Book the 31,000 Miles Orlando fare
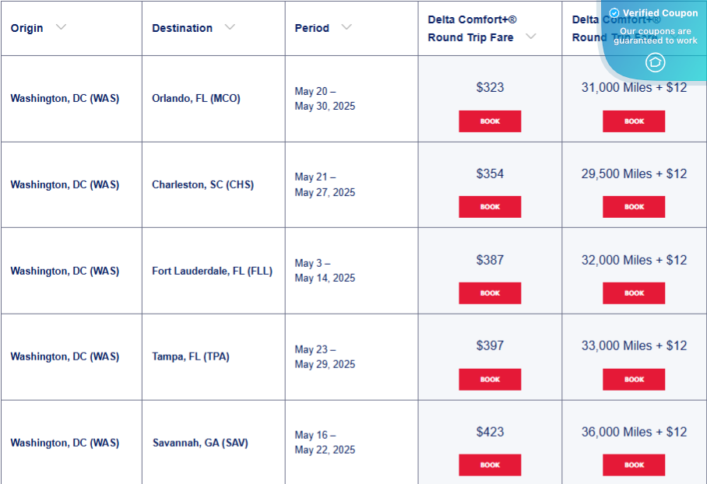Viewport: 707px width, 484px height. (x=634, y=121)
